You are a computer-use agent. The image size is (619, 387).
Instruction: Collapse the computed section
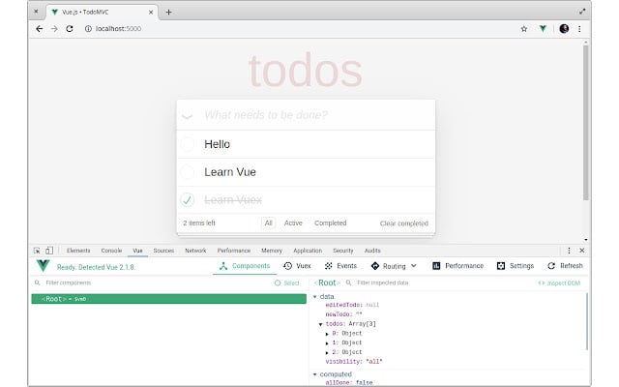pos(315,374)
